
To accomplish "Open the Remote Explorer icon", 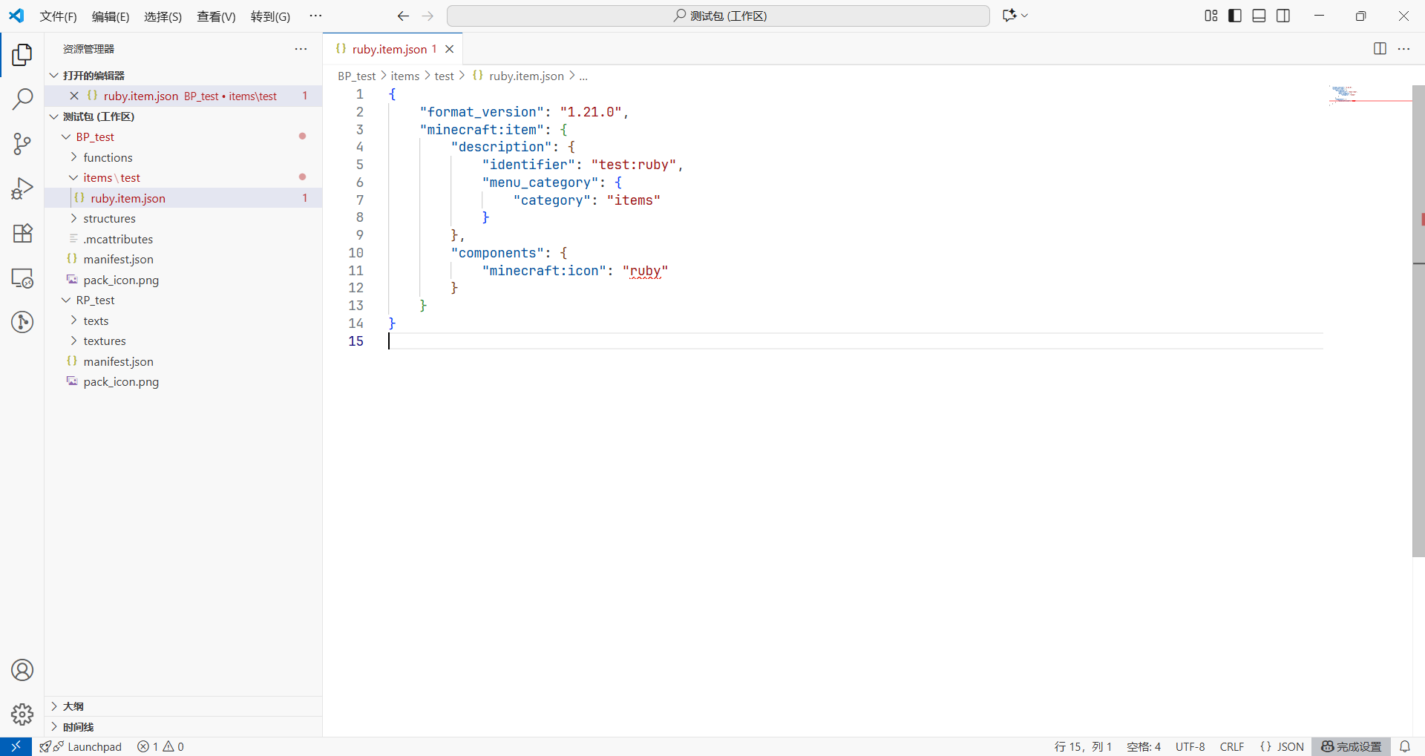I will click(x=22, y=278).
